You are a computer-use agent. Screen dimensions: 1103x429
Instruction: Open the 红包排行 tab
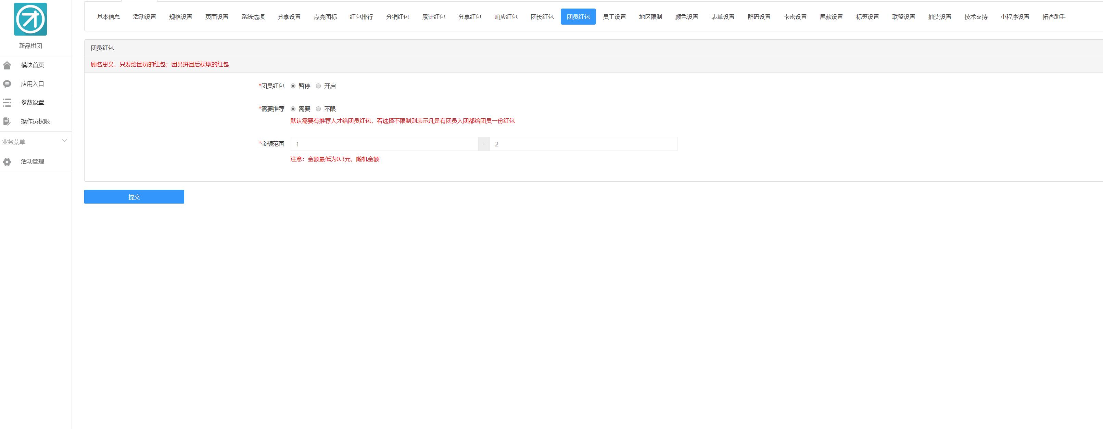click(x=362, y=17)
